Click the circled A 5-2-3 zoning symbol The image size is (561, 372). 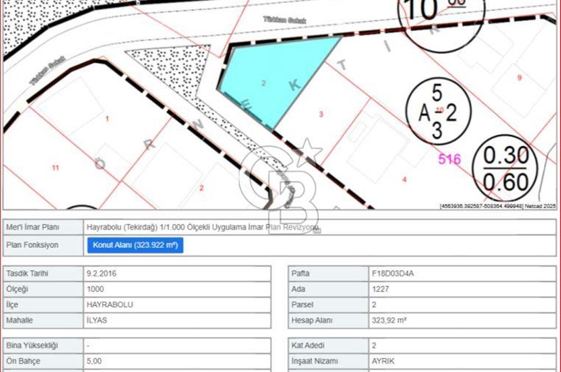tap(438, 111)
